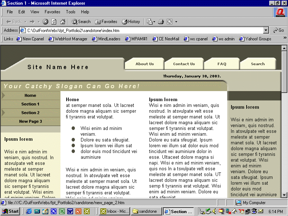
Task: Expand the Links bar overflow chevron
Action: pos(285,38)
